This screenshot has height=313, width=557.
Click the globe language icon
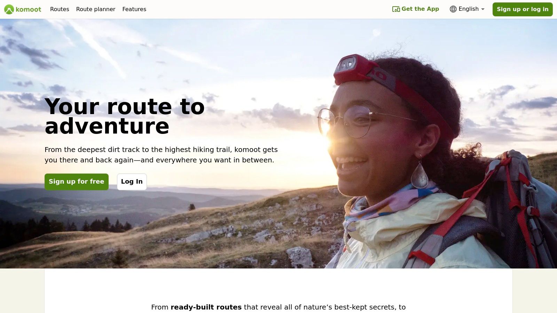[x=453, y=9]
